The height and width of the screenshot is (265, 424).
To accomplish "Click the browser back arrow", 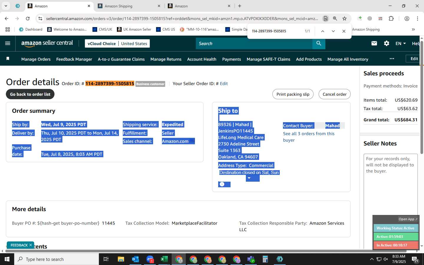I will pos(6,19).
